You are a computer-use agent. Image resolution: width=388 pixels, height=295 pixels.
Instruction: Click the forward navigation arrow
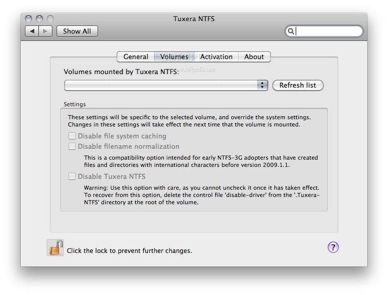pos(45,31)
